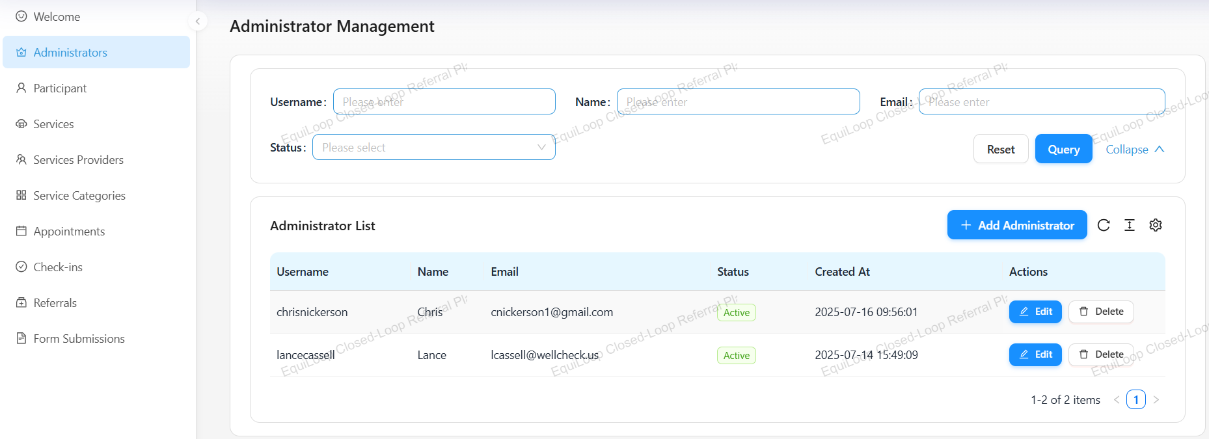Screen dimensions: 1209x439
Task: Go to next page arrow
Action: tap(1156, 399)
